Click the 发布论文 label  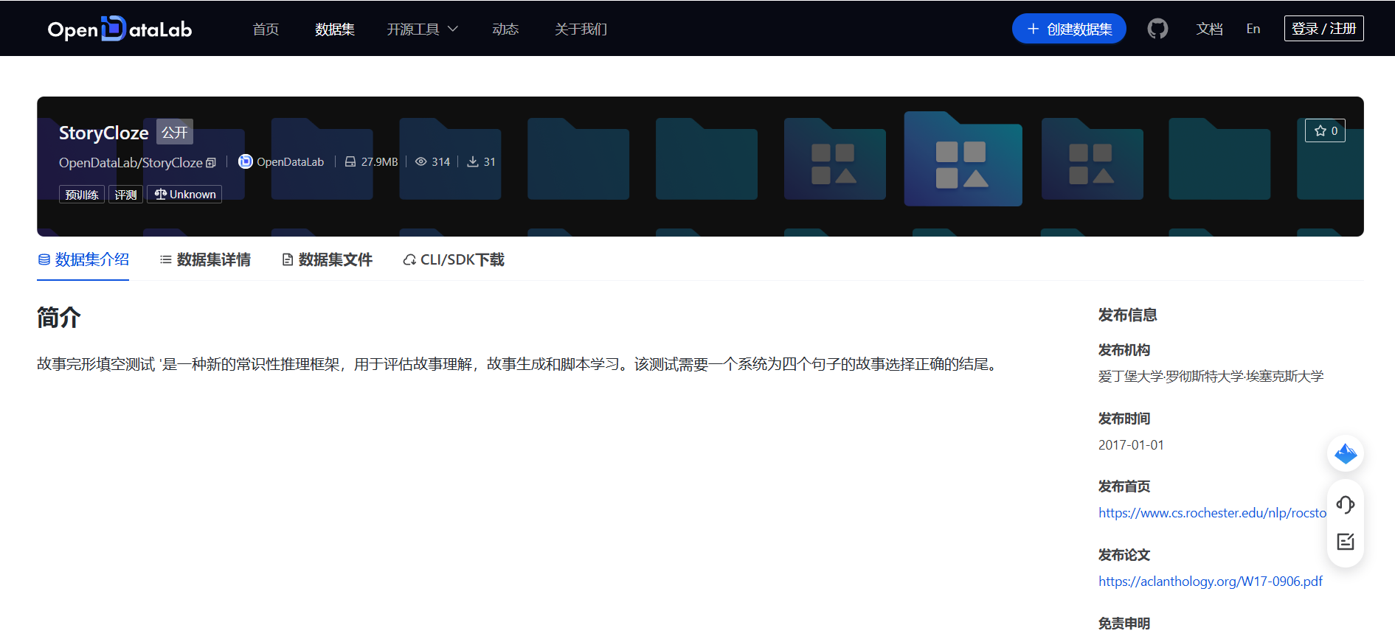(1124, 555)
